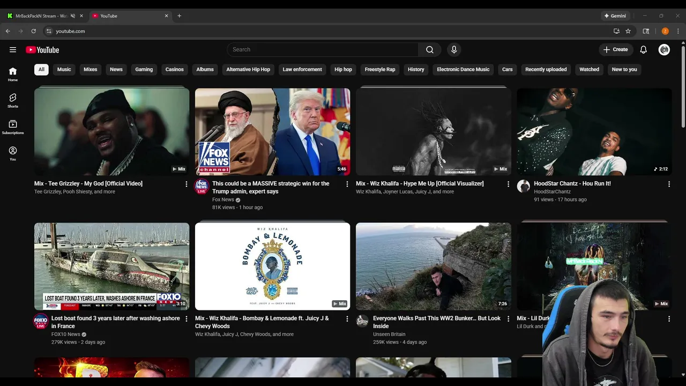Click the Unseen Britain channel name
686x386 pixels.
click(x=389, y=335)
